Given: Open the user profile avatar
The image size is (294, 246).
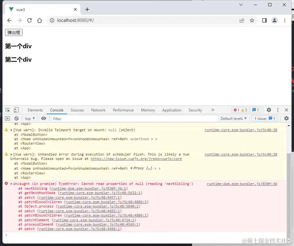Looking at the screenshot, I should (274, 20).
